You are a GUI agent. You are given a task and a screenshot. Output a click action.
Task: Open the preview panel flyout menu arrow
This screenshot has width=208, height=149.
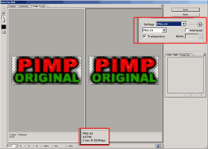162,6
